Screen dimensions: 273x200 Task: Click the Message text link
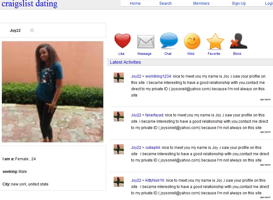click(144, 54)
